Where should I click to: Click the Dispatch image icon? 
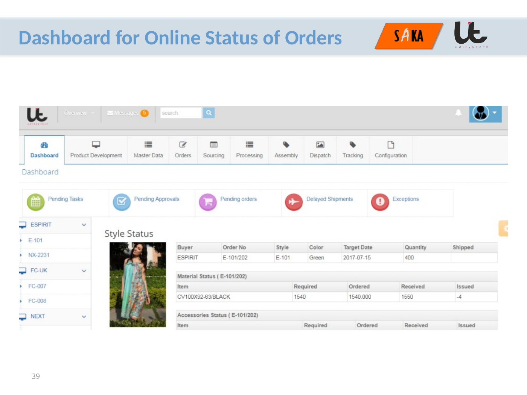point(320,145)
